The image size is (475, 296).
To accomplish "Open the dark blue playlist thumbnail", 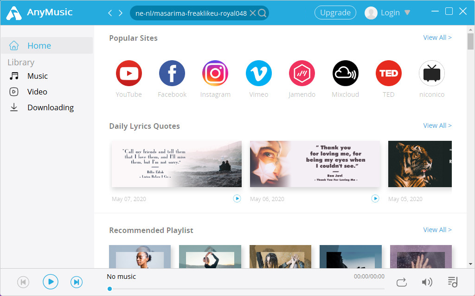I will (351, 257).
